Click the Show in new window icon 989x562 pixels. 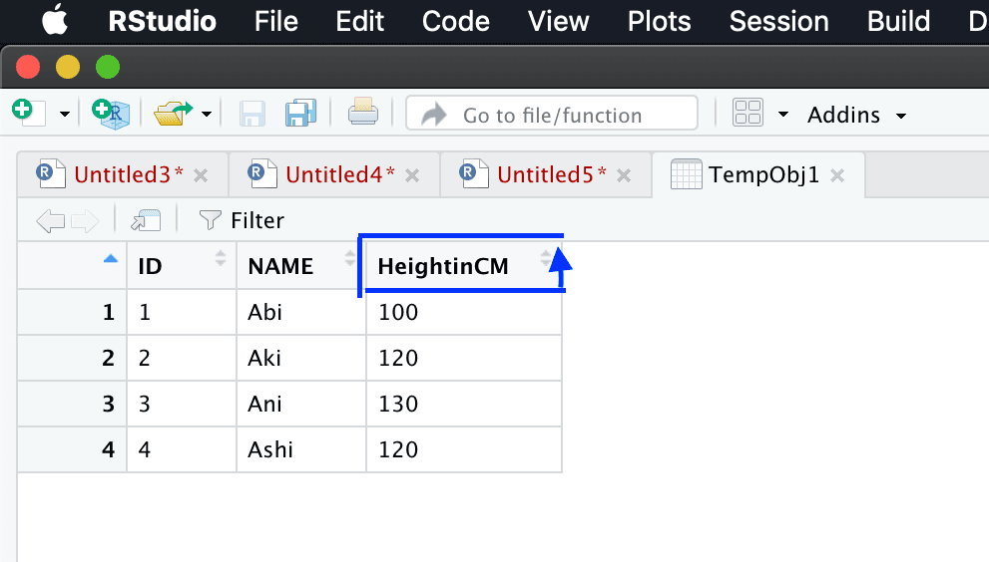146,220
